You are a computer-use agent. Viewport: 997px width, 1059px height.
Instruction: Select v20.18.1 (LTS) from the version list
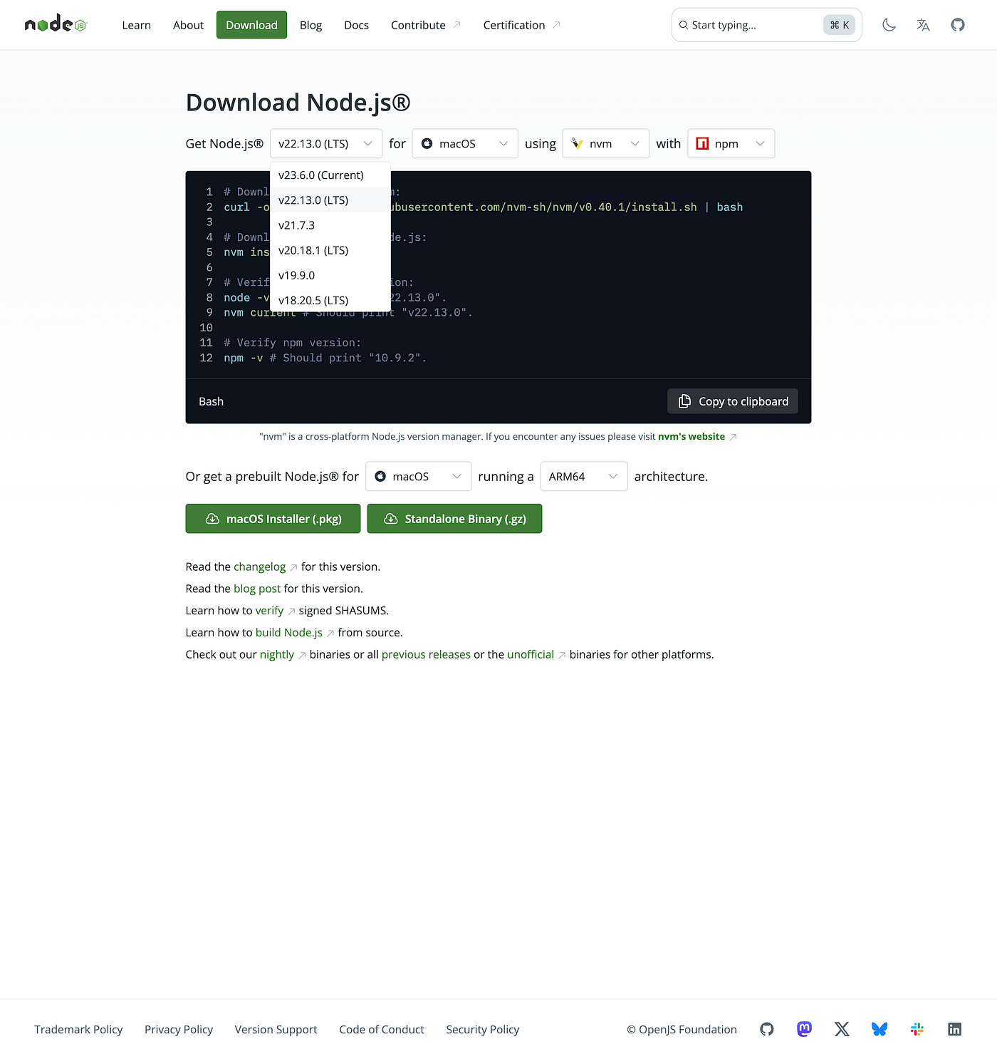(313, 250)
